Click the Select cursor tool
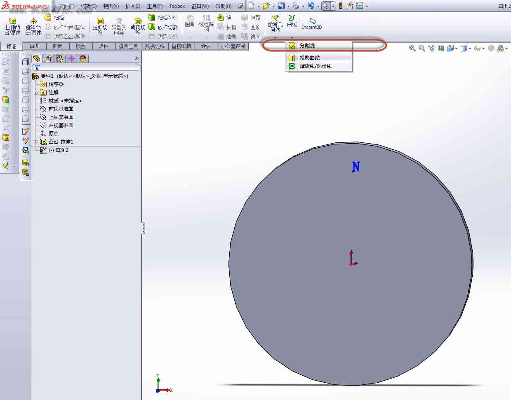This screenshot has height=400, width=511. (x=326, y=6)
